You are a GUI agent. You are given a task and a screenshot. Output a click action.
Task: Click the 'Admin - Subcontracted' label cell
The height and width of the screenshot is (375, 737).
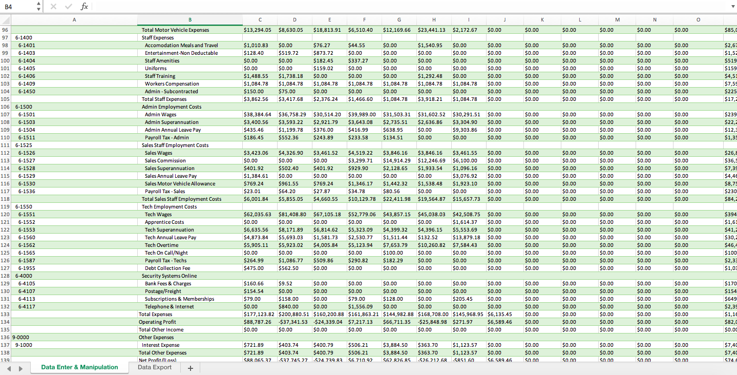(190, 92)
